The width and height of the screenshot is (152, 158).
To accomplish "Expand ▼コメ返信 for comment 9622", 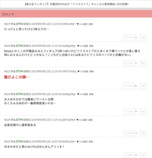I will pyautogui.click(x=83, y=72).
